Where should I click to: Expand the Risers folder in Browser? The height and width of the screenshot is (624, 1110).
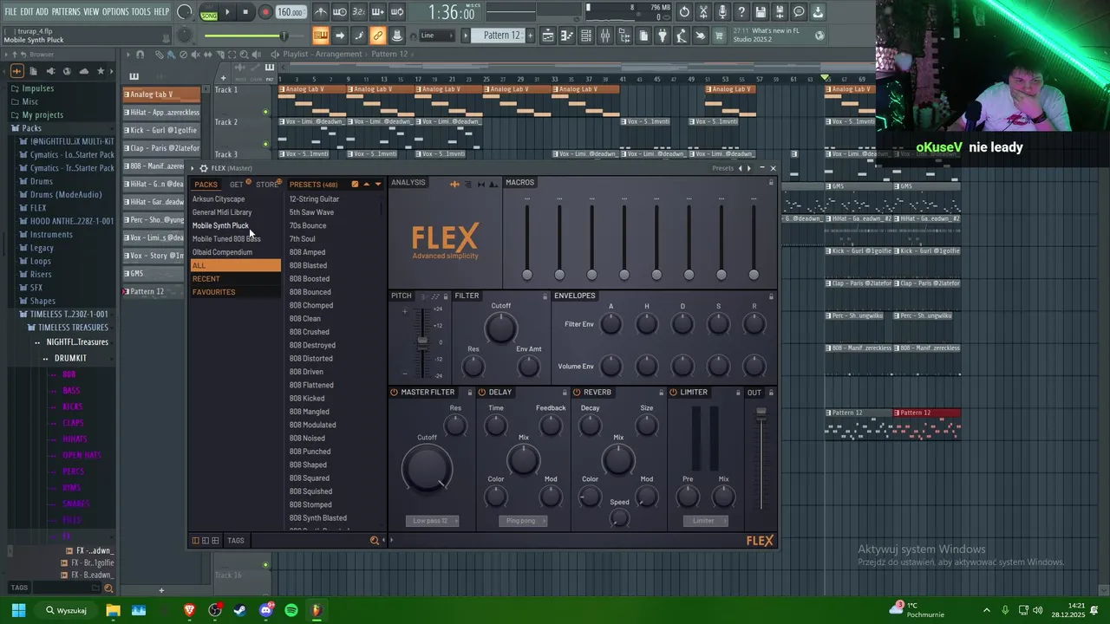42,274
